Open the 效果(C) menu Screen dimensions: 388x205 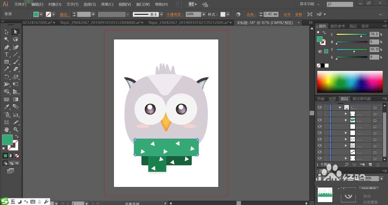tap(107, 4)
